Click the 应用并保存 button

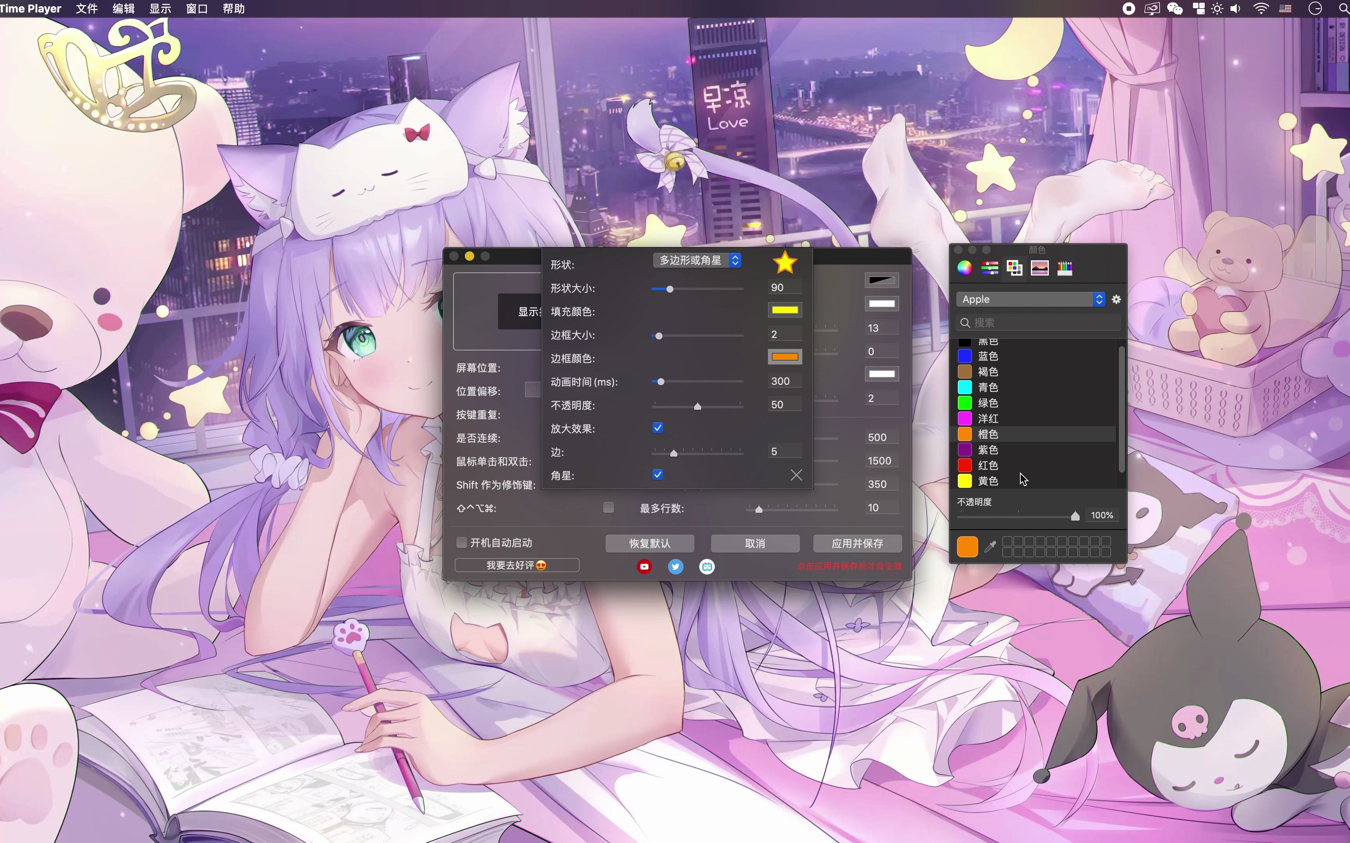(857, 543)
